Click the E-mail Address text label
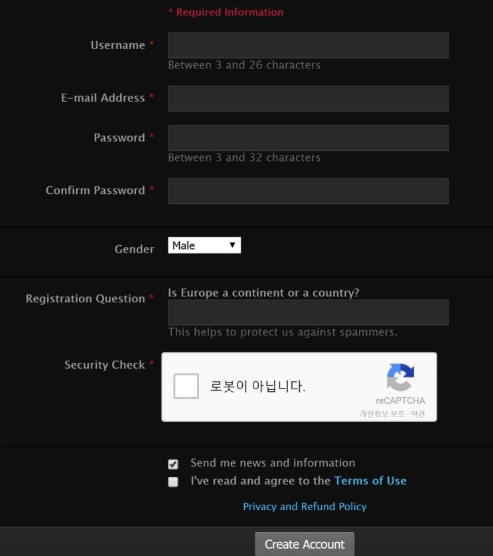Image resolution: width=493 pixels, height=556 pixels. (x=103, y=98)
